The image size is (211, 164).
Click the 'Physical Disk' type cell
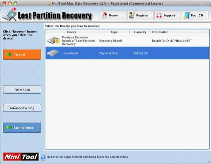click(108, 53)
